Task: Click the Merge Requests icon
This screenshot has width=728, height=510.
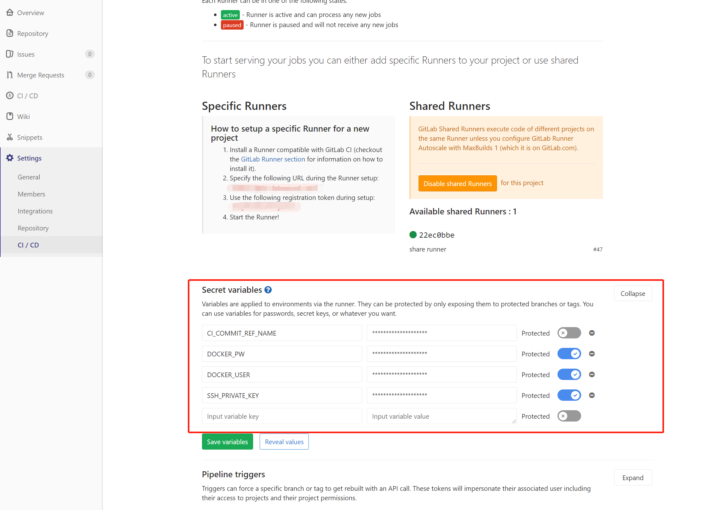Action: (10, 75)
